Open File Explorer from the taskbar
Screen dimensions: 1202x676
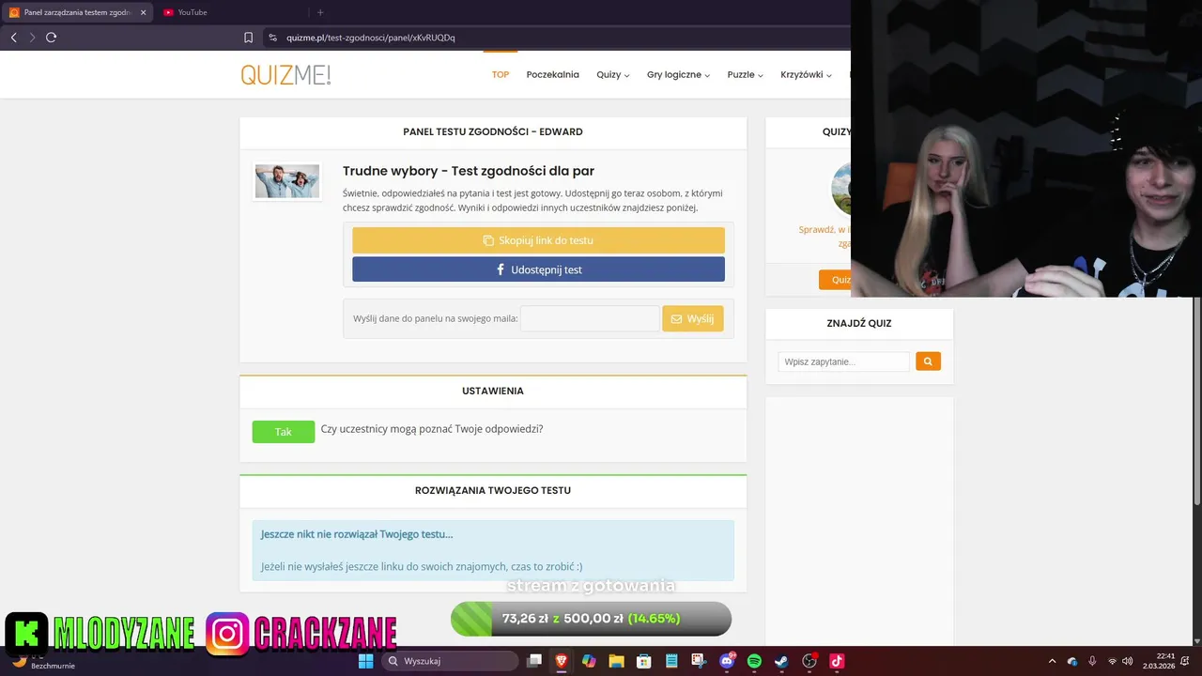click(616, 661)
